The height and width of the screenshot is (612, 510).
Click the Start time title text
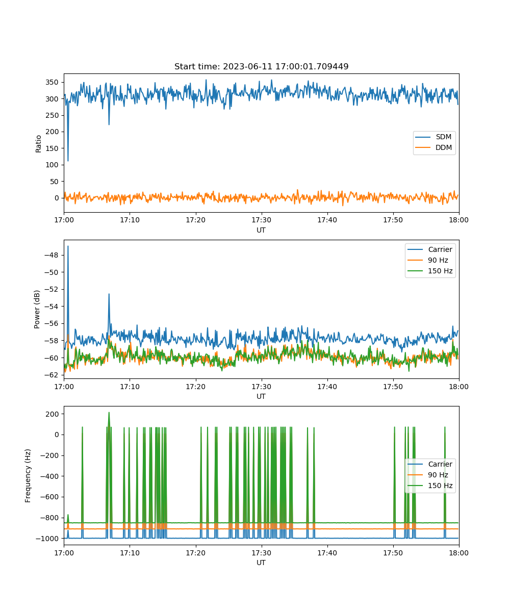(261, 67)
